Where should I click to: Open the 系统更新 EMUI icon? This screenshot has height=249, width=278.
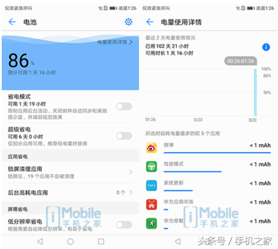tap(151, 186)
